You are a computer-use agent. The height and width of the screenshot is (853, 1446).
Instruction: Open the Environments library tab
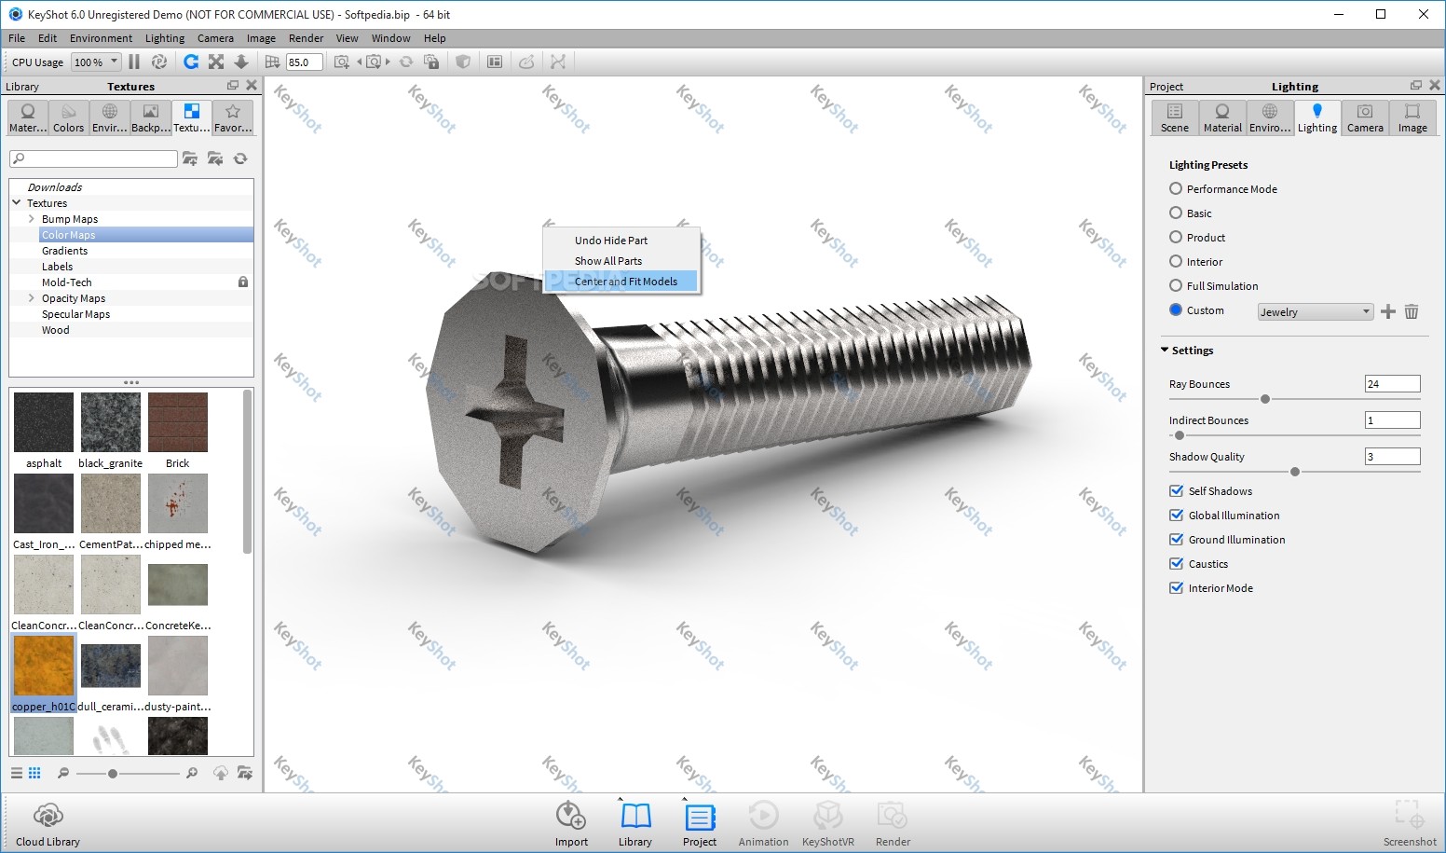[x=109, y=118]
